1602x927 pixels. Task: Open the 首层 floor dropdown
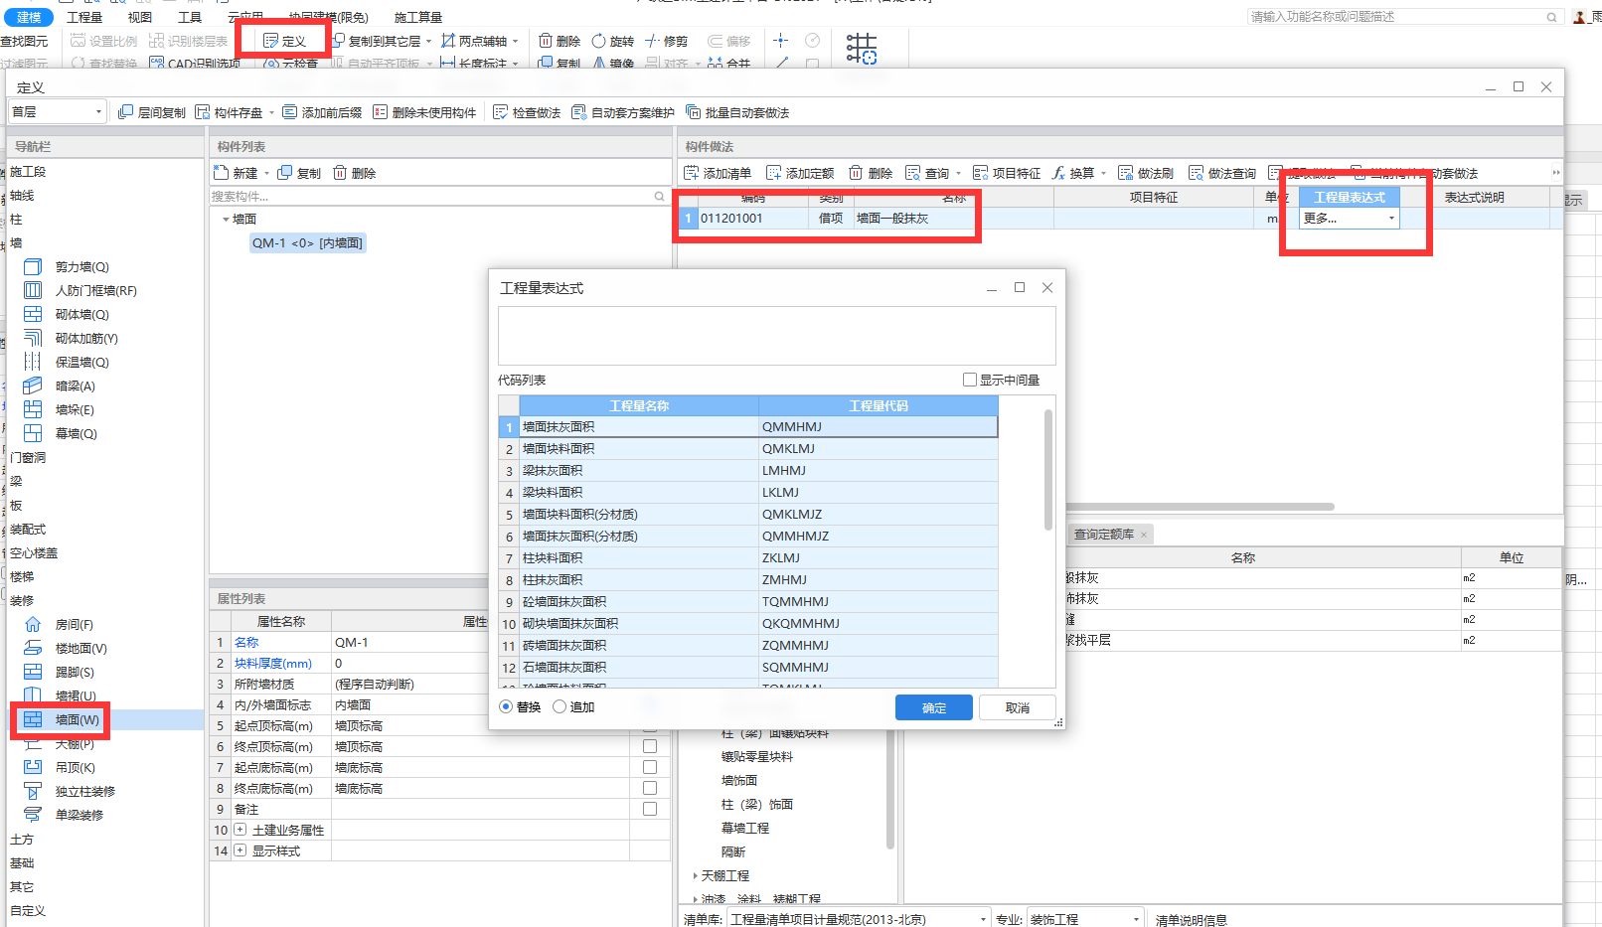pyautogui.click(x=57, y=111)
